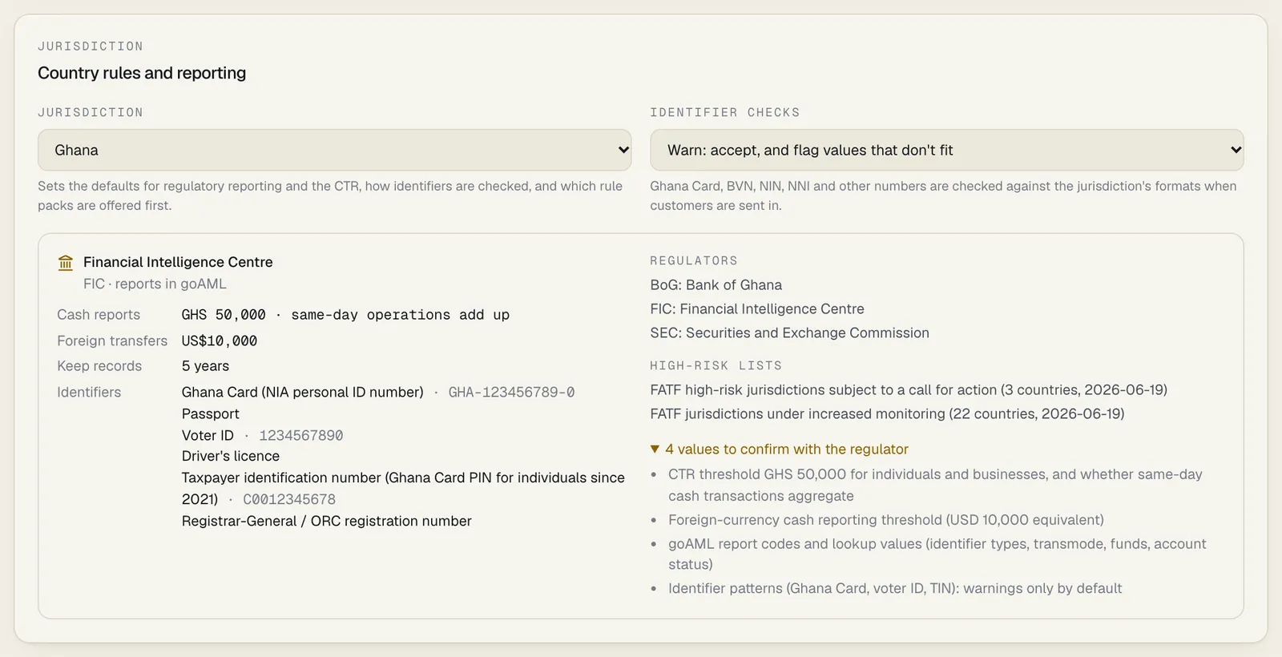Viewport: 1282px width, 657px height.
Task: Open the Identifier checks dropdown
Action: (946, 150)
